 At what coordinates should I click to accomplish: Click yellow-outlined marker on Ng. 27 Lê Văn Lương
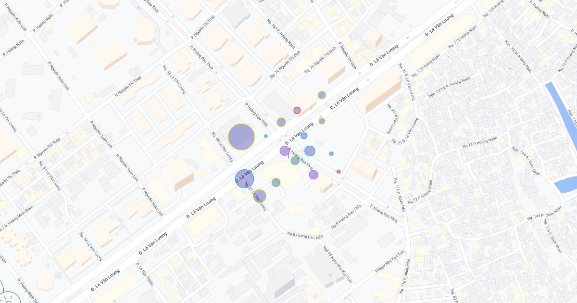click(x=260, y=196)
